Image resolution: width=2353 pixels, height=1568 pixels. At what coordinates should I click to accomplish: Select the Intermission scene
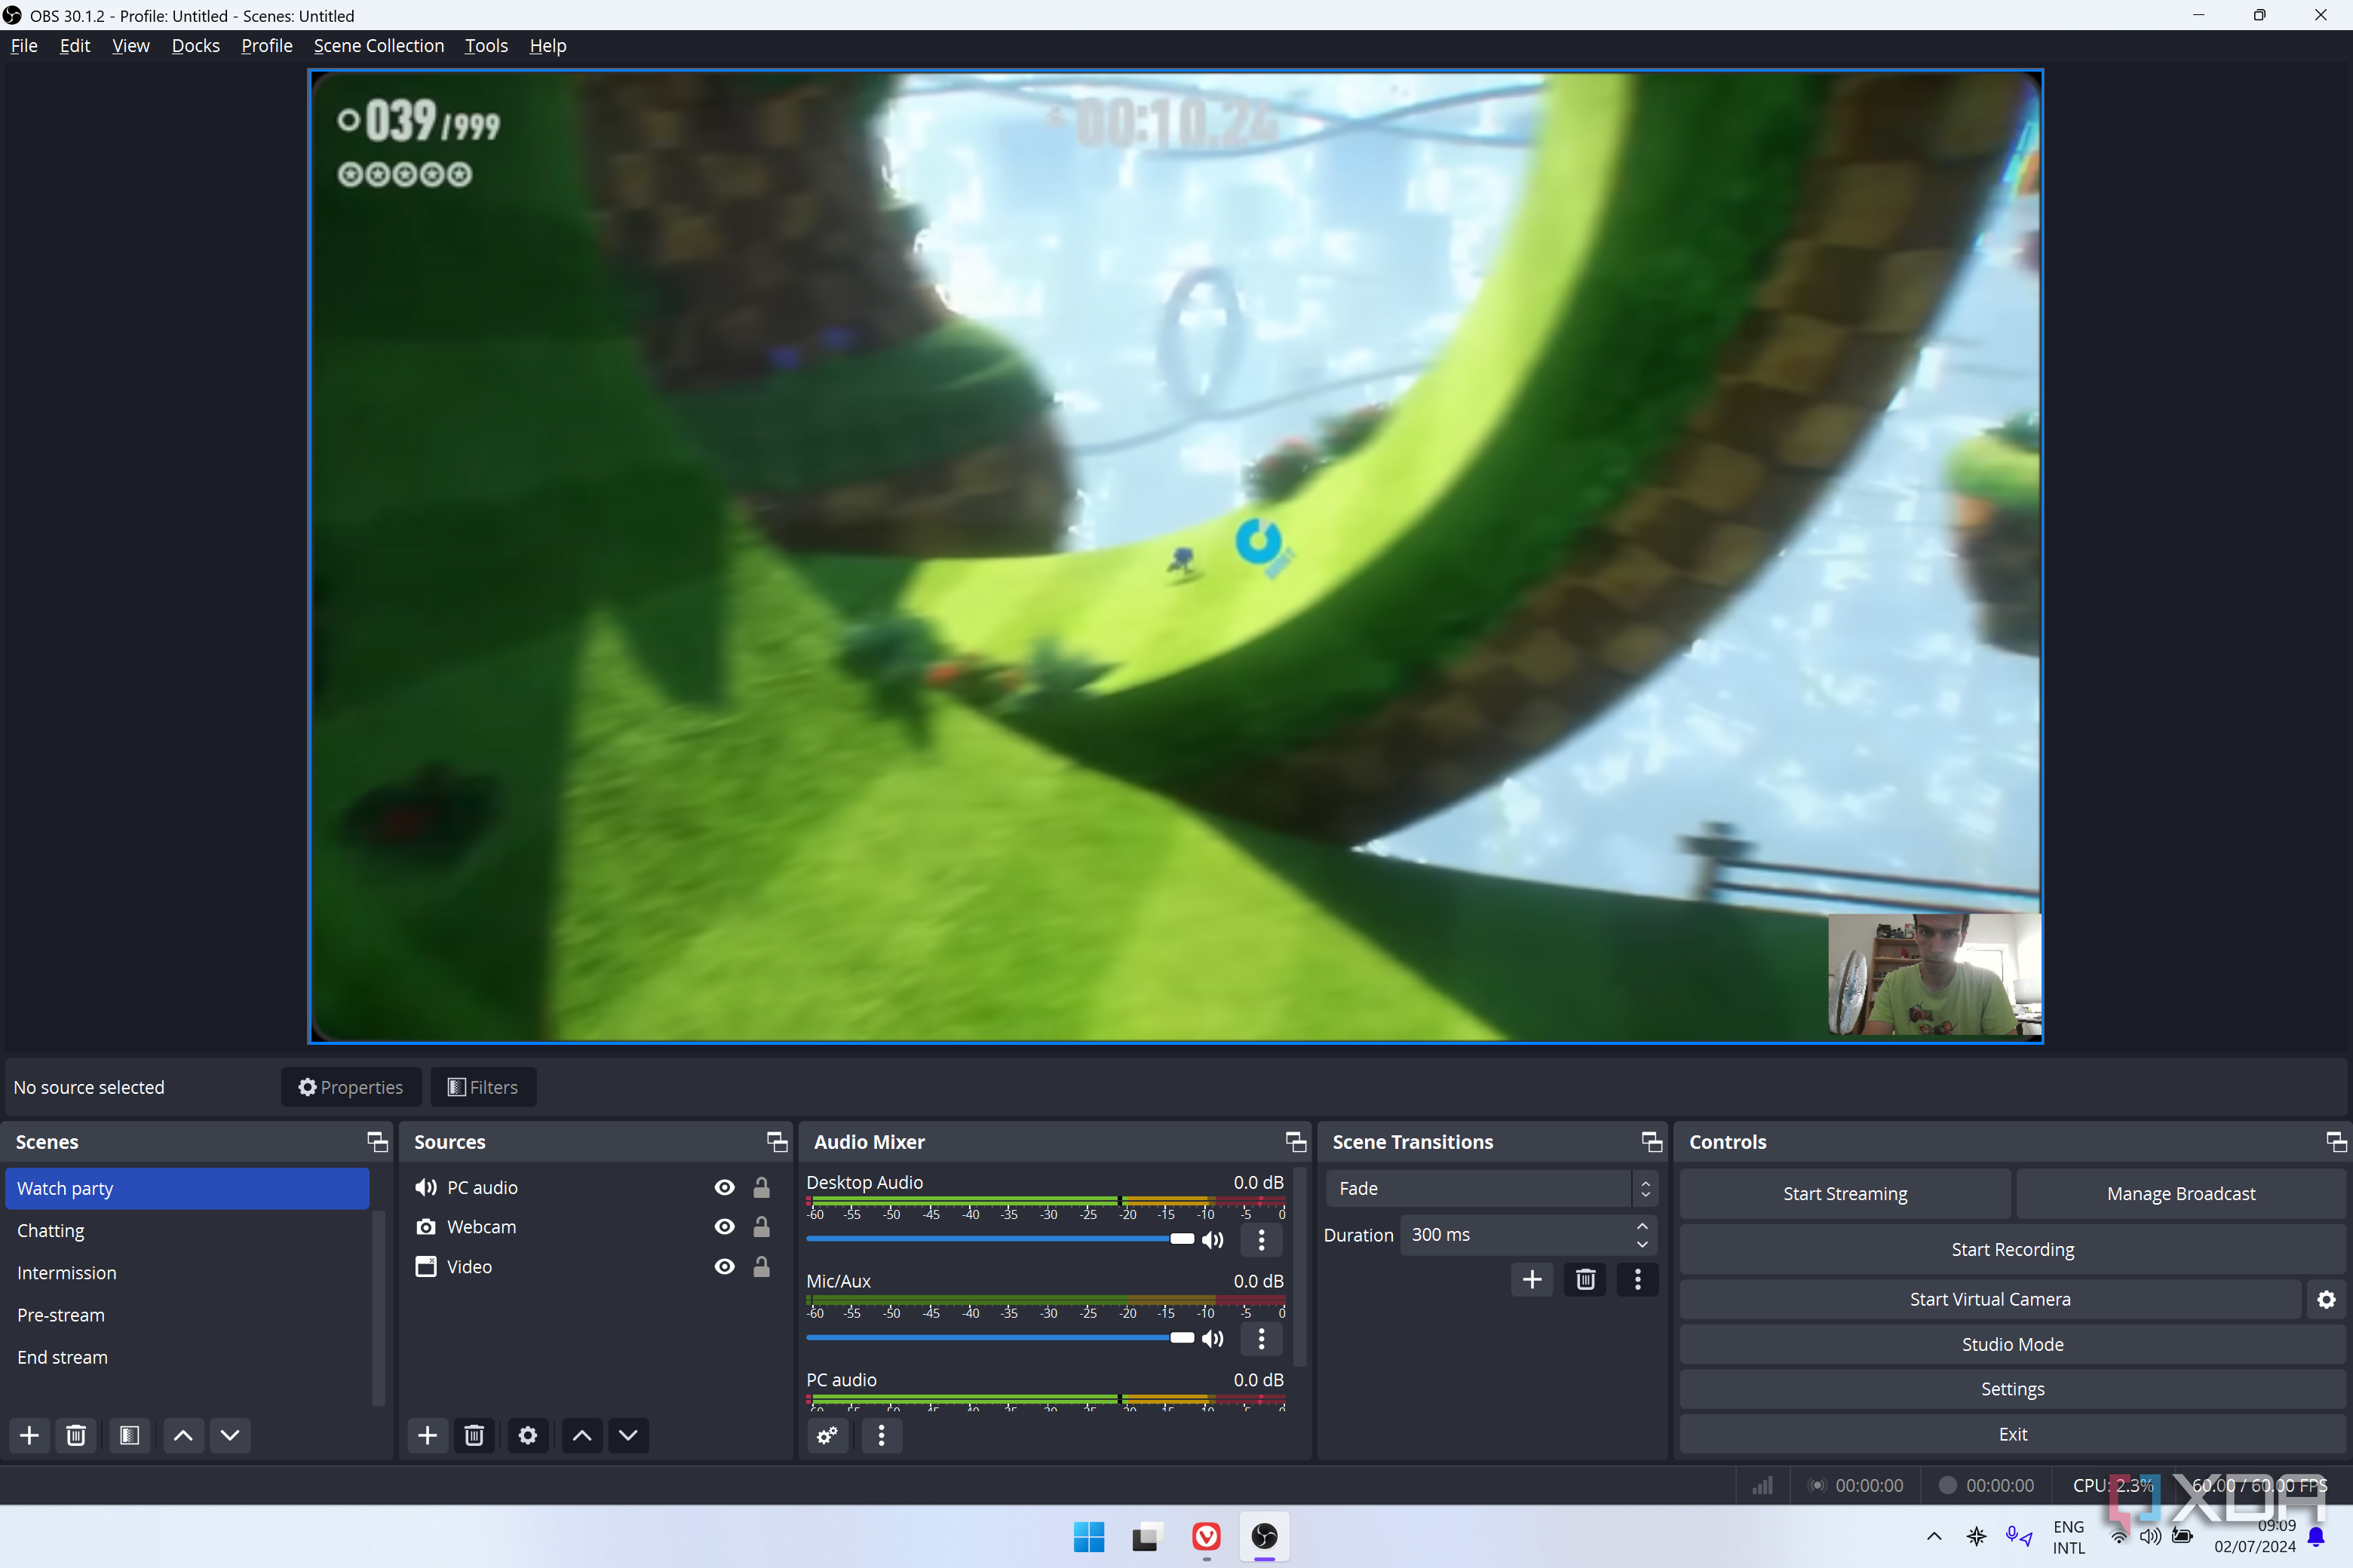click(67, 1273)
